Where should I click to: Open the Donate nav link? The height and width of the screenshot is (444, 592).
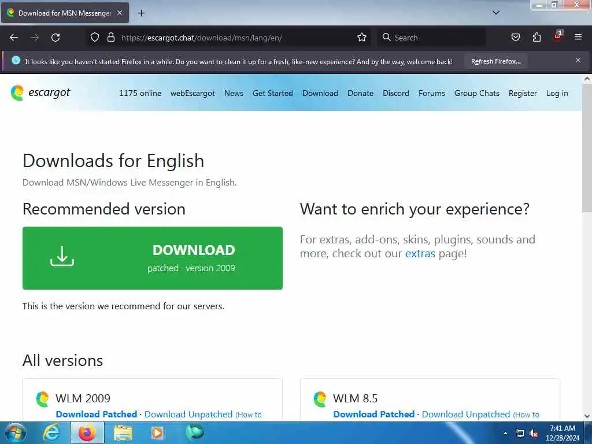click(x=360, y=93)
